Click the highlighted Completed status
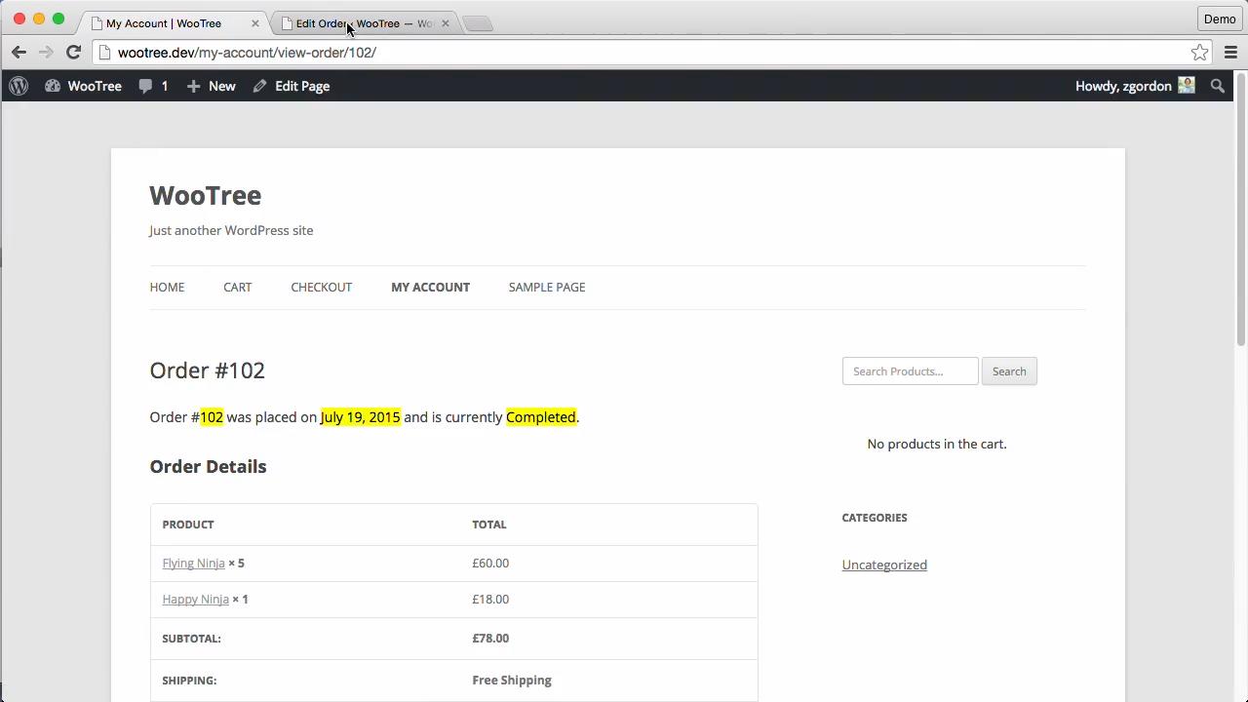The image size is (1248, 702). 540,416
